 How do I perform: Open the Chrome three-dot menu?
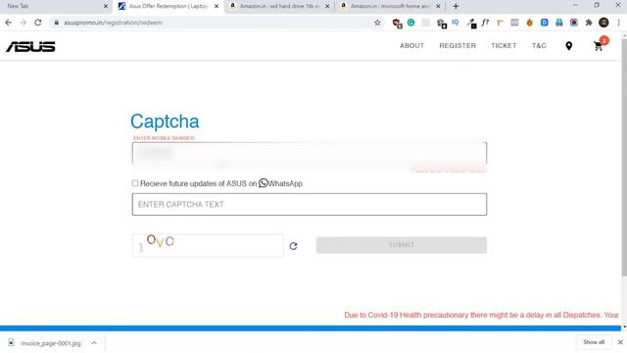[618, 23]
